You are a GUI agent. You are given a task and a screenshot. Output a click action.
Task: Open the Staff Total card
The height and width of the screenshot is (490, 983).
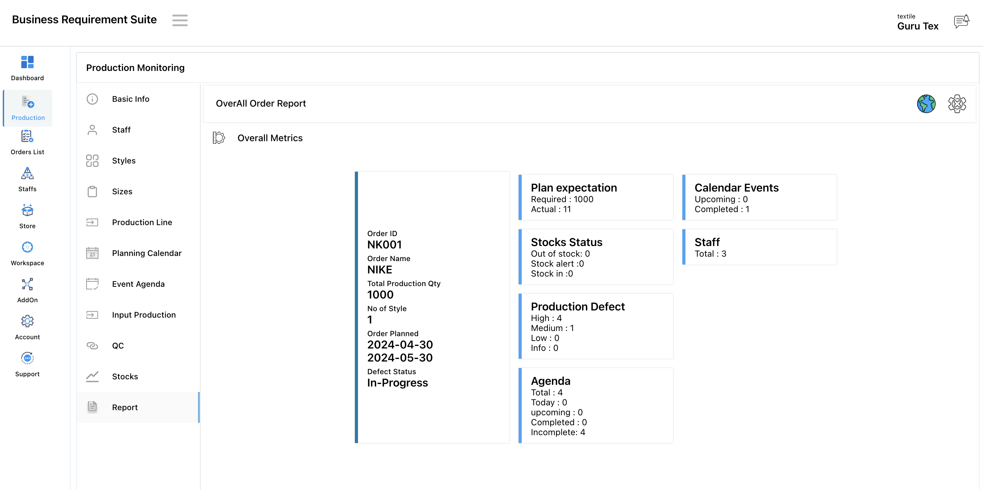coord(759,247)
